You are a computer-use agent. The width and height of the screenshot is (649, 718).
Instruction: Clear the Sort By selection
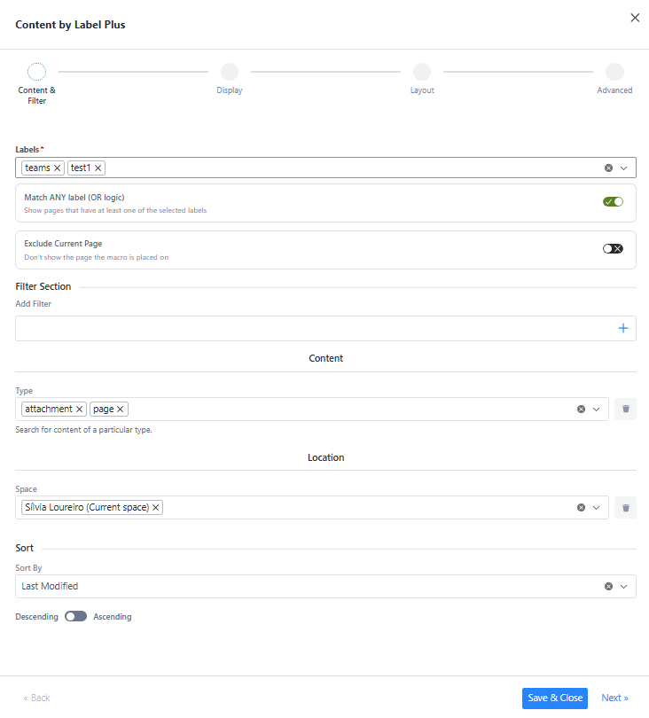(608, 587)
